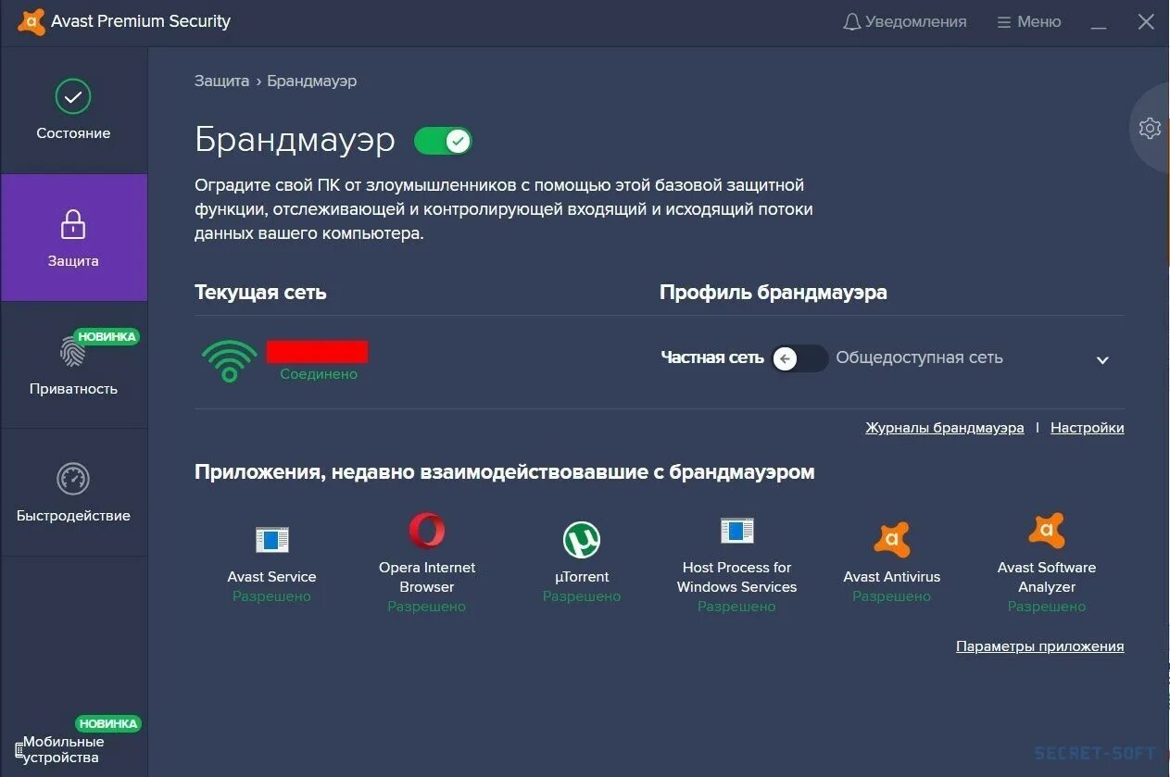Open the Быстродействие performance tab
The image size is (1170, 777).
coord(73,493)
